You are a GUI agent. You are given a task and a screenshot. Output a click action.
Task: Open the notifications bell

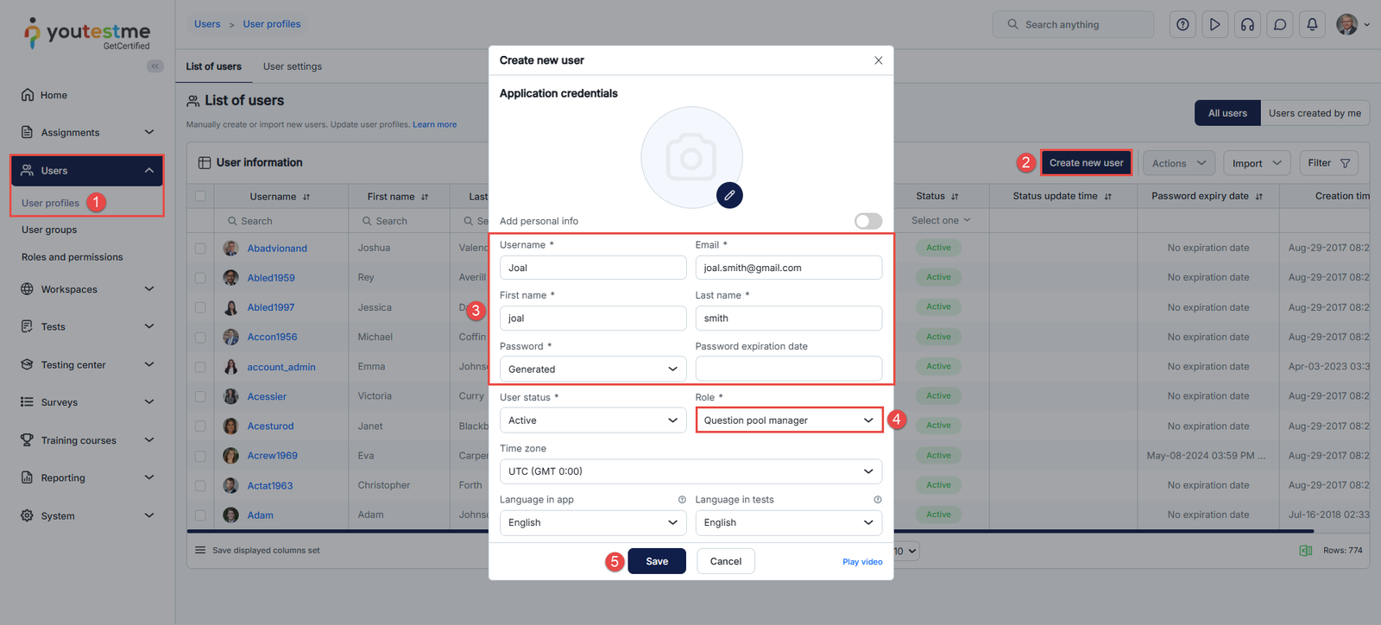point(1312,24)
